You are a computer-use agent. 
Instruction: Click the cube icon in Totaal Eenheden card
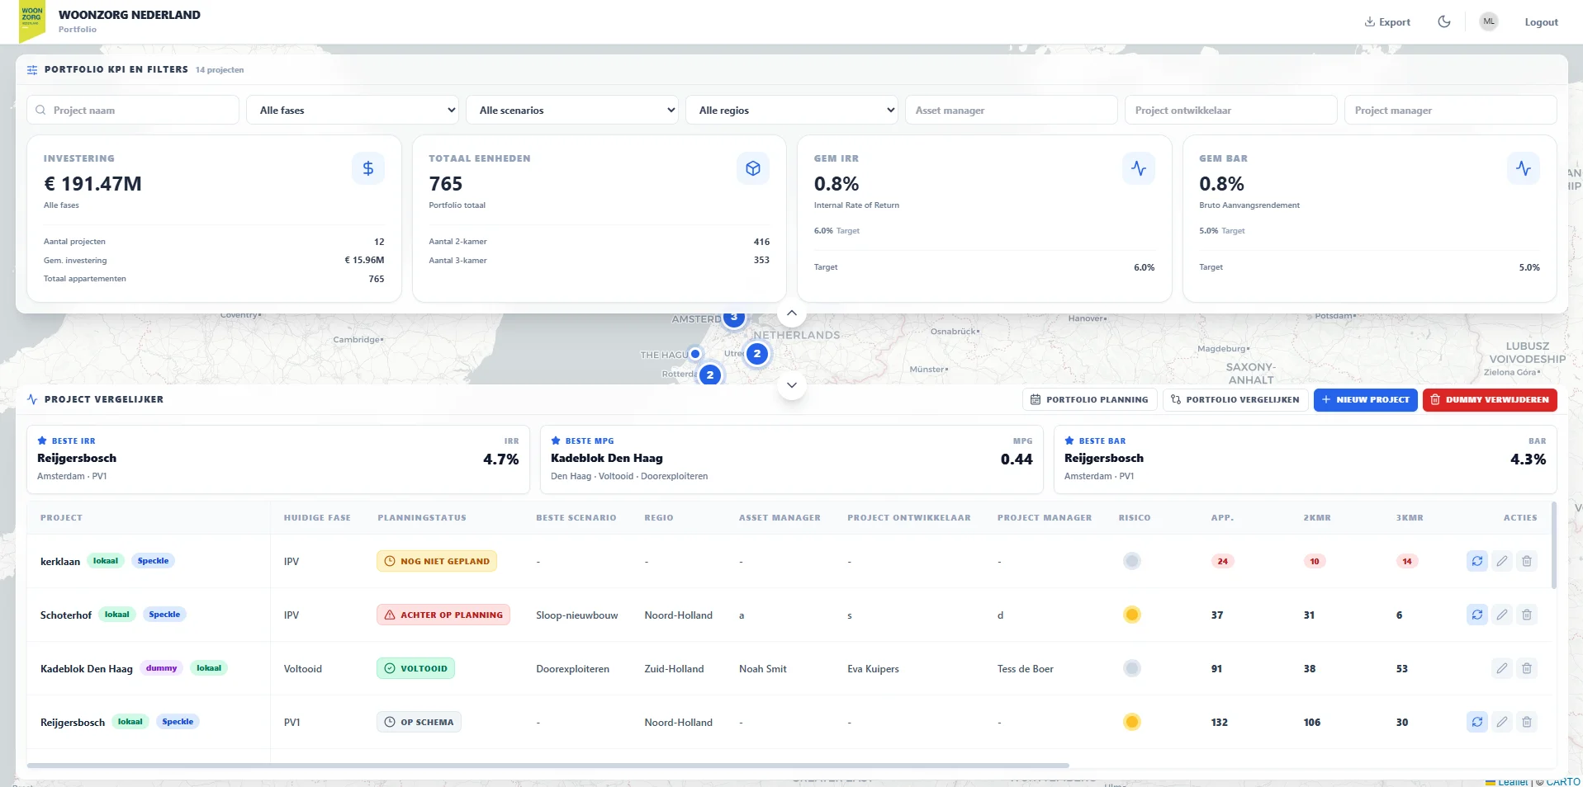click(753, 168)
